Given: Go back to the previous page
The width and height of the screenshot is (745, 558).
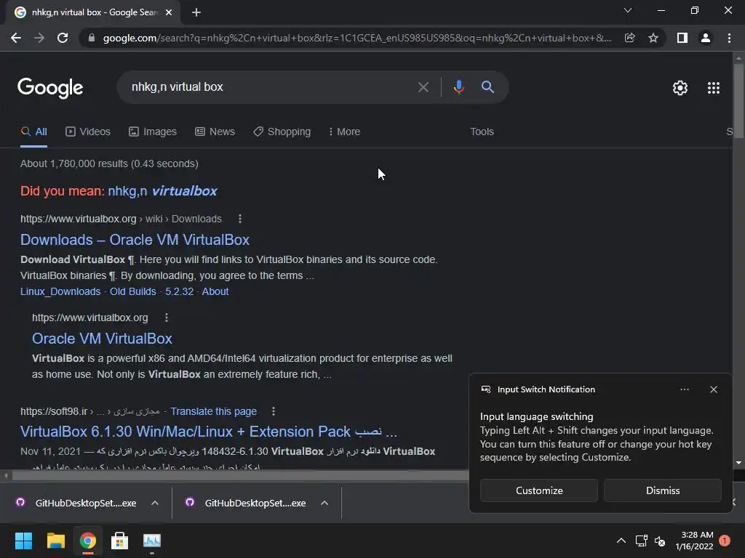Looking at the screenshot, I should coord(16,38).
